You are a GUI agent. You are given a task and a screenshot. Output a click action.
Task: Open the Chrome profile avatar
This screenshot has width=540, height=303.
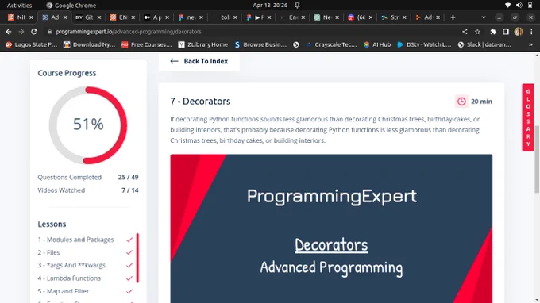point(519,32)
